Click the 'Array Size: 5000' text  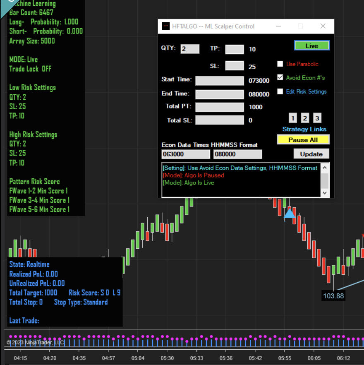coord(32,41)
